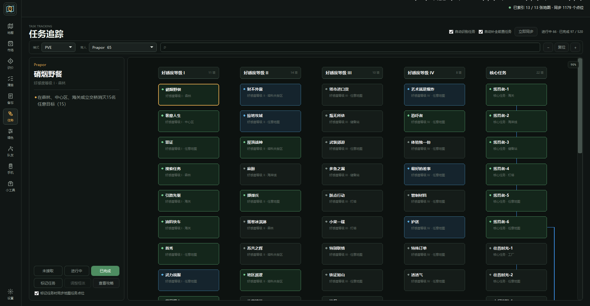Set task status to 未接取
The image size is (590, 306).
(x=48, y=271)
